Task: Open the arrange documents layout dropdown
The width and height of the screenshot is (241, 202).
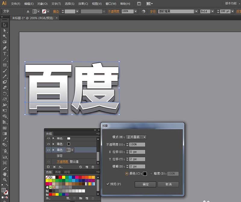Action: click(x=149, y=4)
